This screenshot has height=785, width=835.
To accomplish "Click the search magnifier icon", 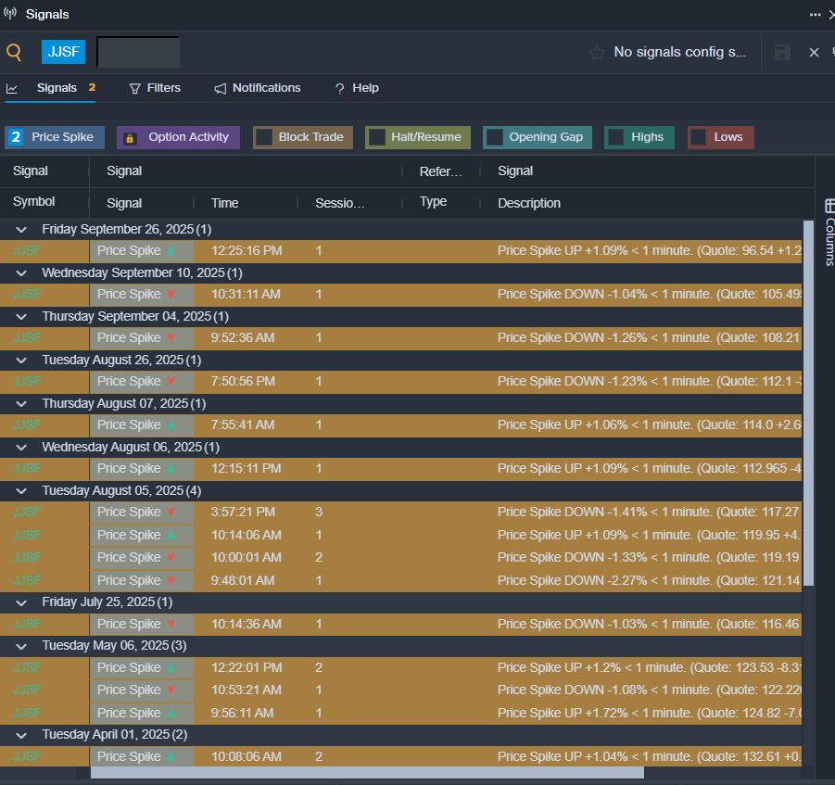I will [x=14, y=52].
